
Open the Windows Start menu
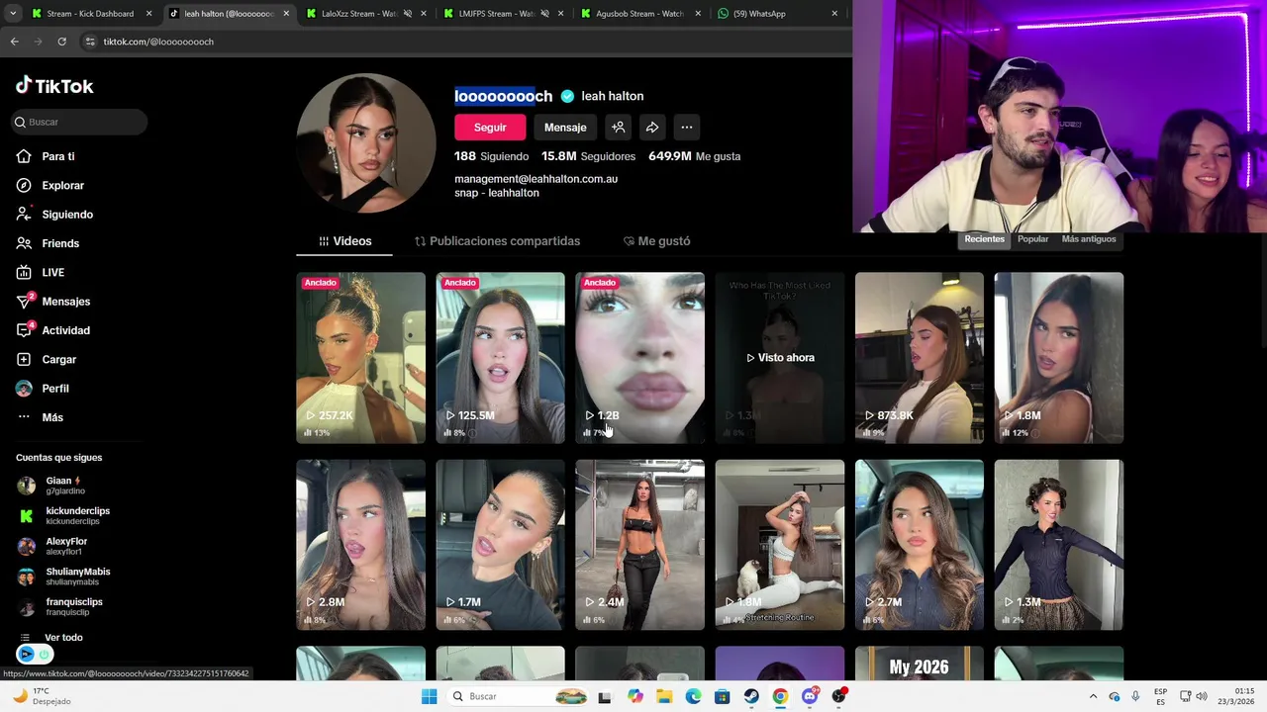(429, 696)
